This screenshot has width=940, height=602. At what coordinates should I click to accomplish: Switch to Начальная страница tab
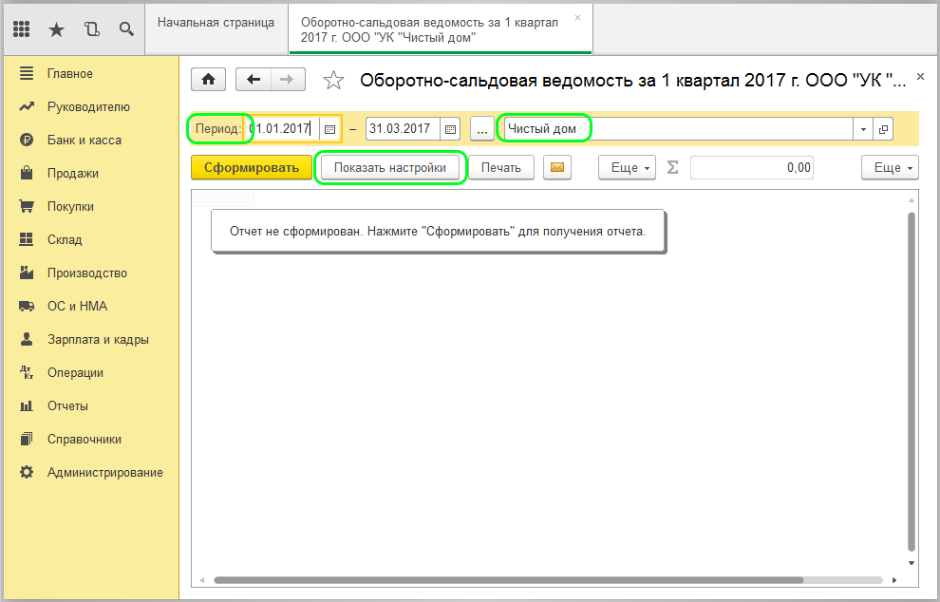coord(216,22)
